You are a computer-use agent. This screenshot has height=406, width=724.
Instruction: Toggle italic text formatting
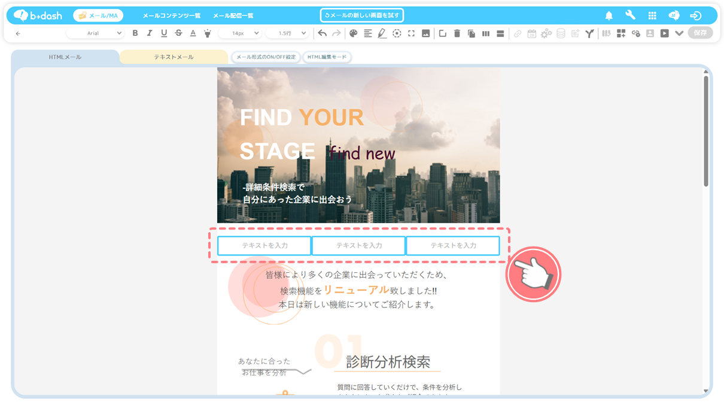coord(150,33)
